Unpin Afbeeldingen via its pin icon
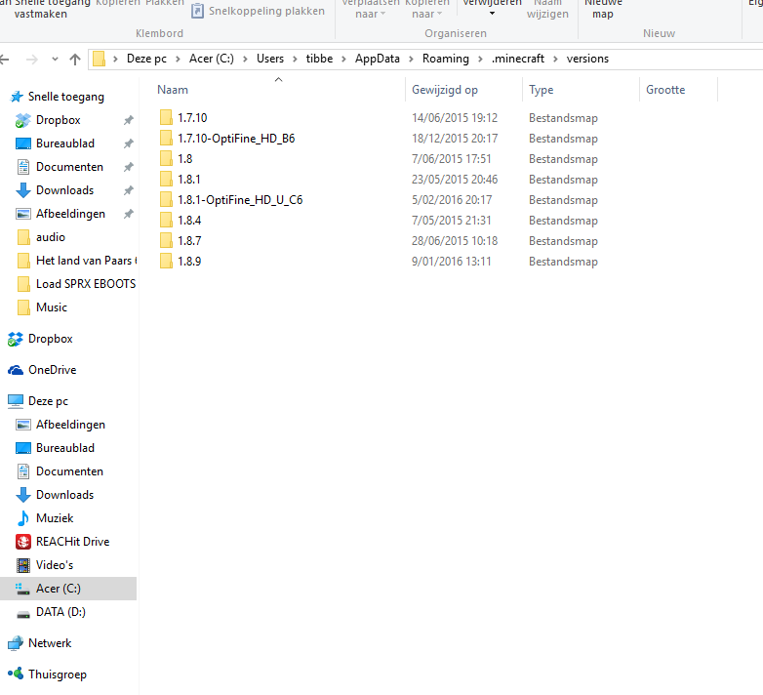Screen dimensions: 763x695 tap(129, 214)
